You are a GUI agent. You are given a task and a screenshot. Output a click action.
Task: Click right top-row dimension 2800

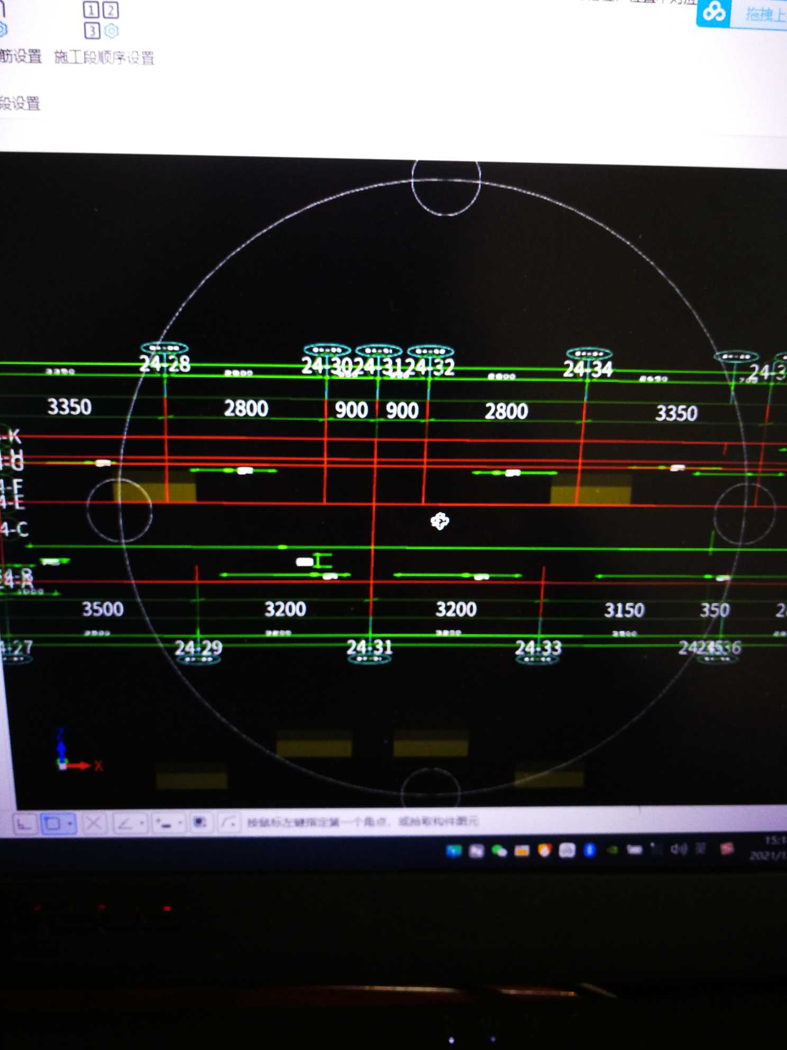click(x=506, y=411)
